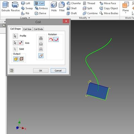The width and height of the screenshot is (134, 134).
Task: Set output to Solid
Action: pyautogui.click(x=16, y=59)
